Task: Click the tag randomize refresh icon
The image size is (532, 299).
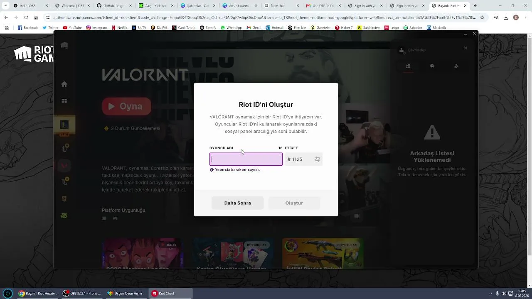Action: pos(318,159)
